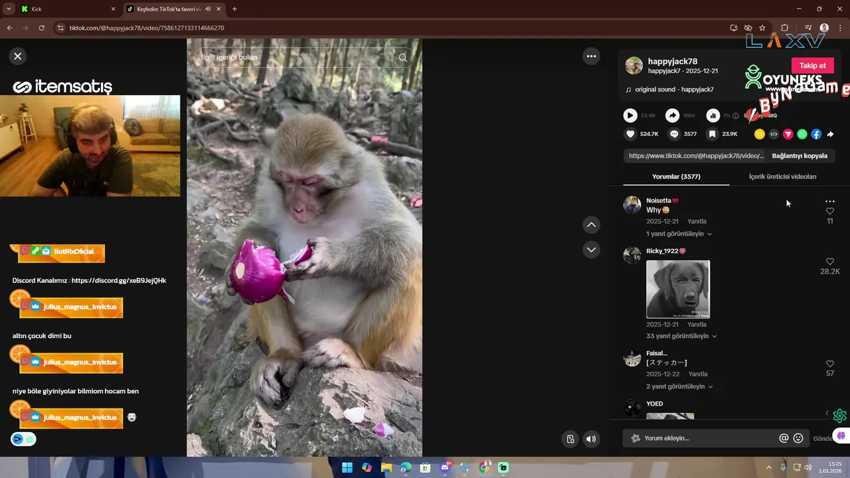Go to the next video with down arrow

(591, 250)
